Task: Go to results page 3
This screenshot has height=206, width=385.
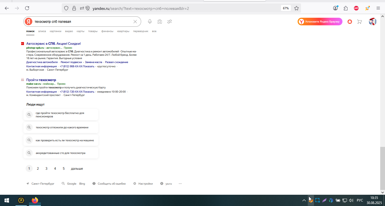Action: click(x=47, y=169)
